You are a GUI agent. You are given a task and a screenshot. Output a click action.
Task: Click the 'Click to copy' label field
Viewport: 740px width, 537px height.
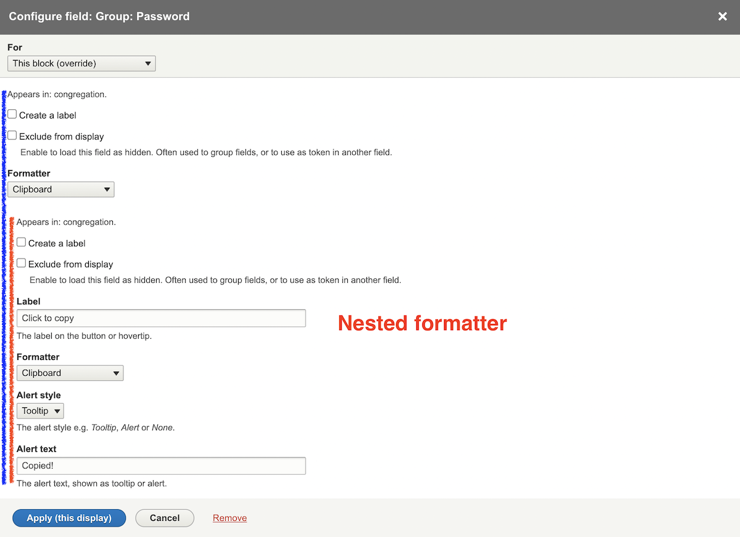coord(161,318)
